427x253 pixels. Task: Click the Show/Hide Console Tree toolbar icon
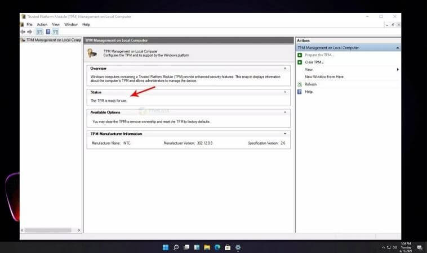point(39,32)
